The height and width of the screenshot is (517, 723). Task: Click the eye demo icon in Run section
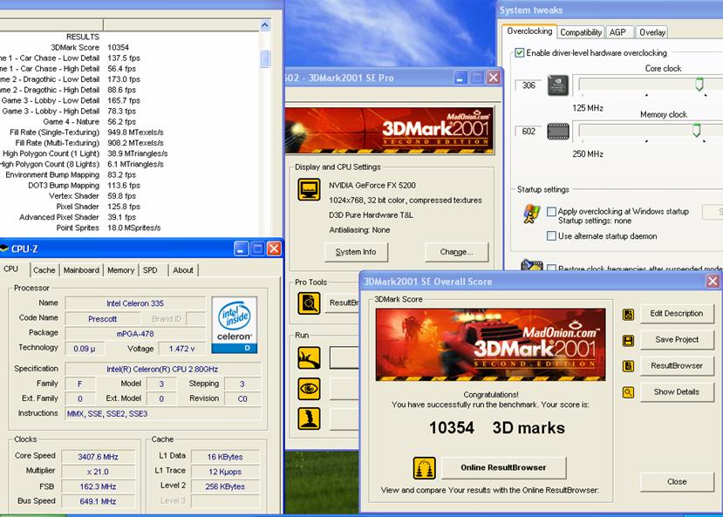tap(309, 389)
